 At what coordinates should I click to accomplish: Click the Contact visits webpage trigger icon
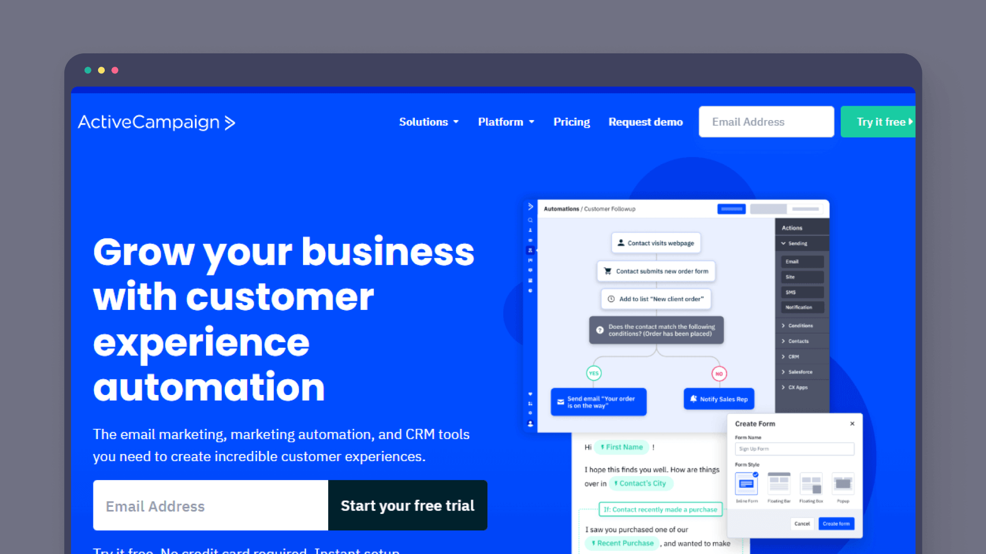point(620,243)
